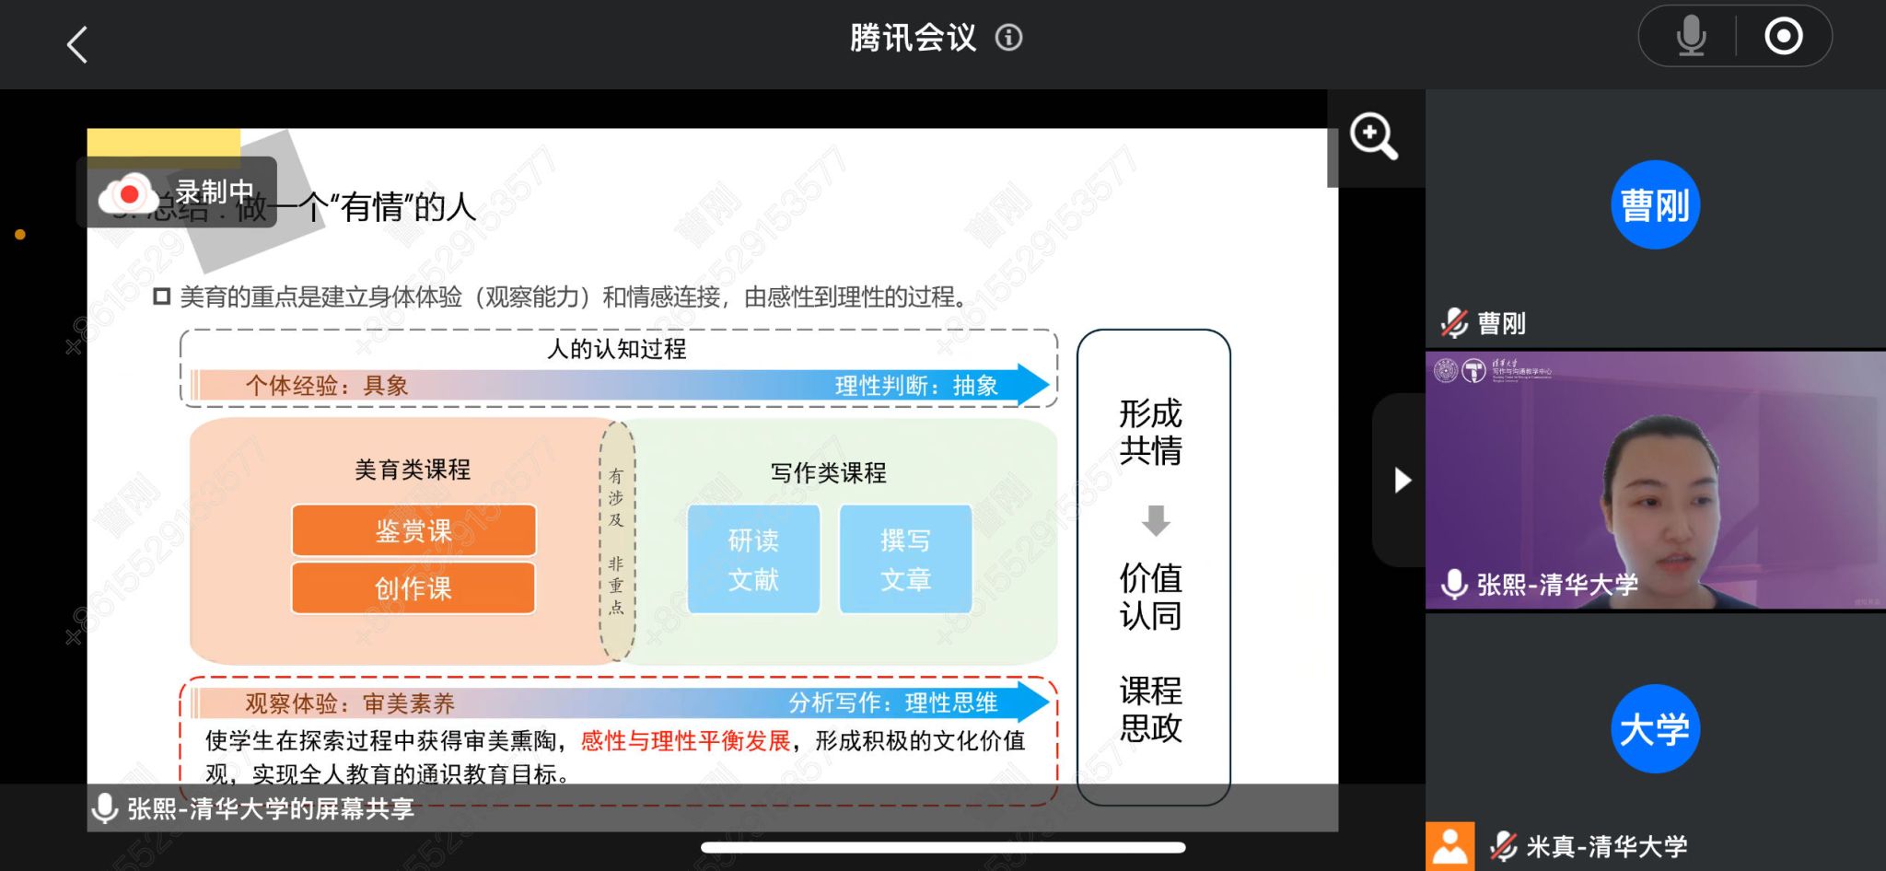This screenshot has width=1886, height=871.
Task: Tap the circular record target icon
Action: (1783, 37)
